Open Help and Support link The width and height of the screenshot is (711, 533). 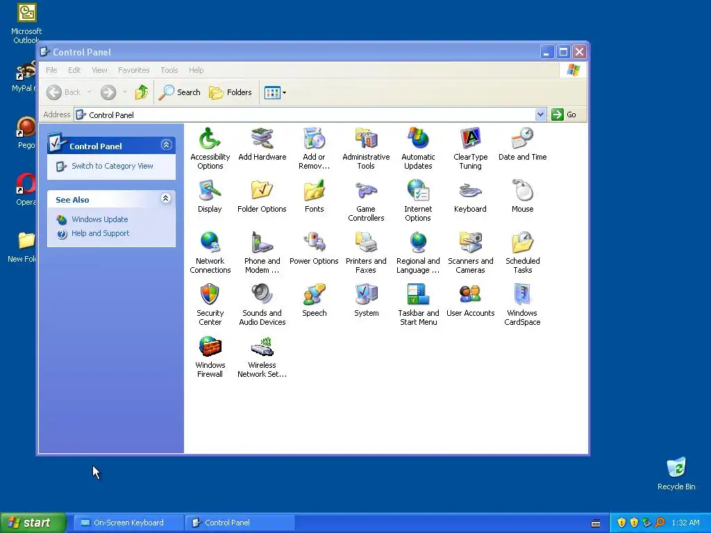click(100, 233)
